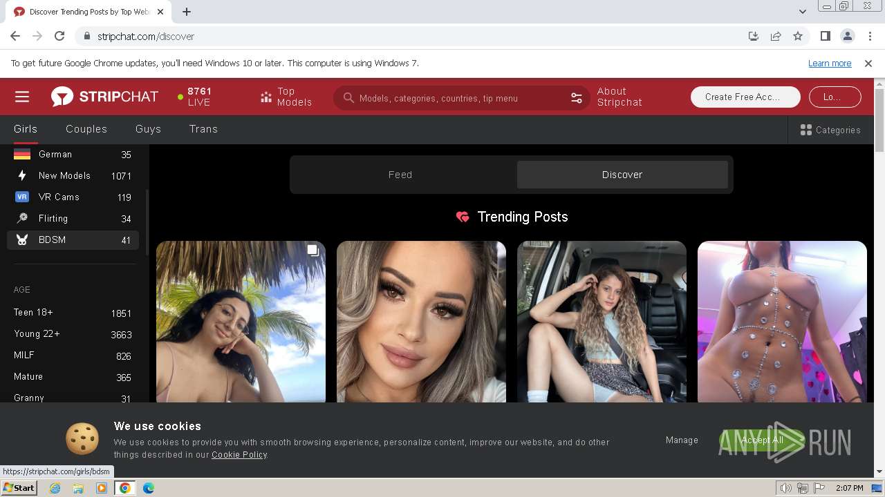The image size is (885, 497).
Task: Open the search filters icon
Action: [x=577, y=98]
